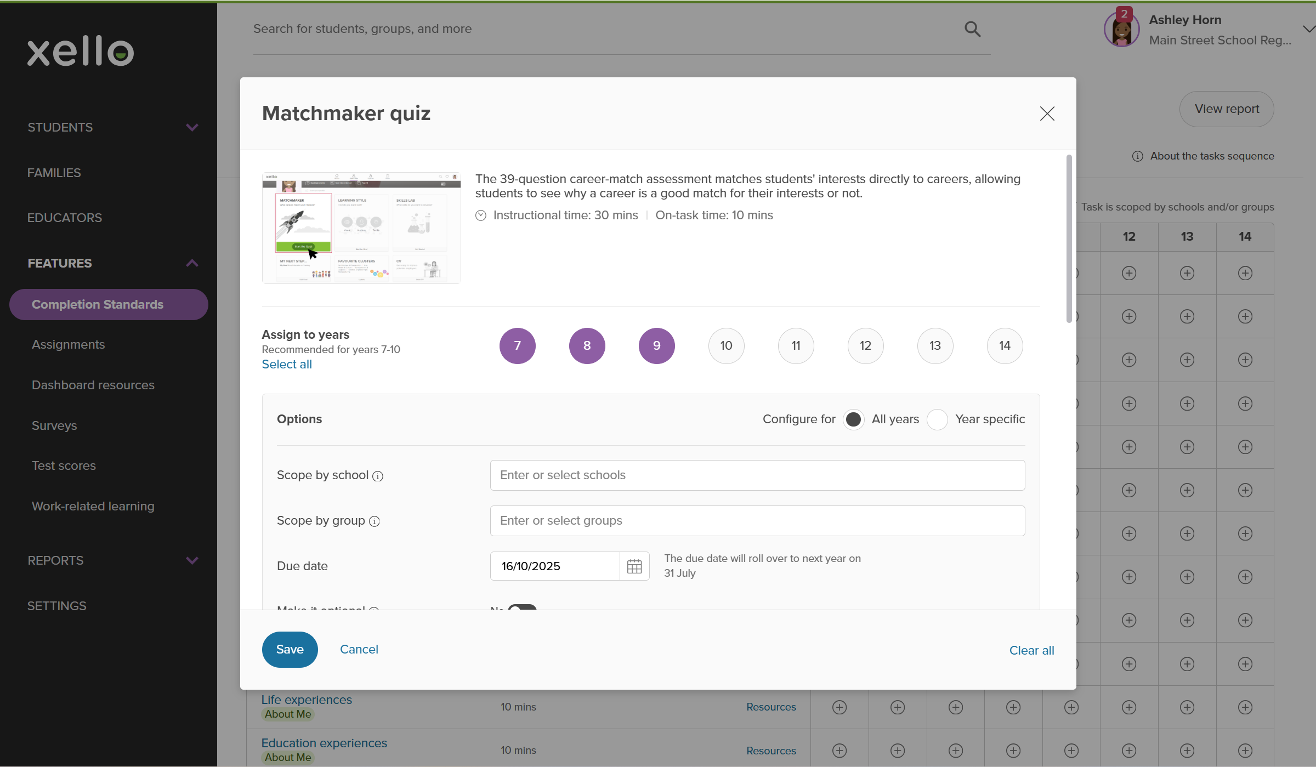The image size is (1316, 767).
Task: Click the Enter or select schools field
Action: point(757,475)
